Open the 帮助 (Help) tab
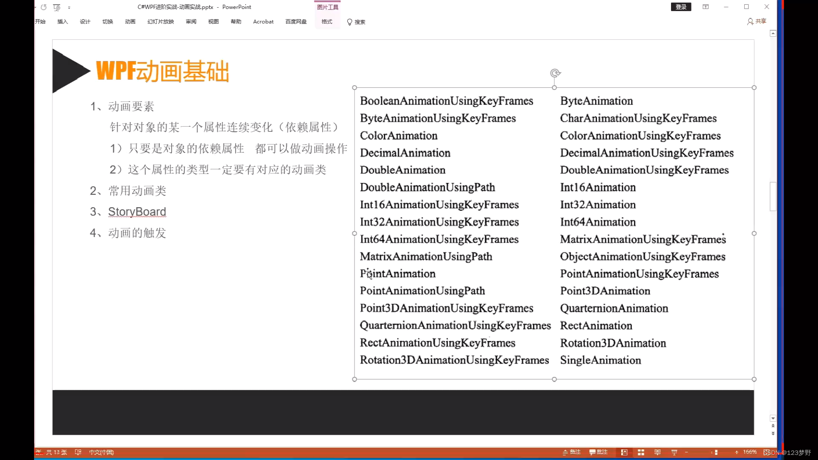The height and width of the screenshot is (460, 818). click(x=236, y=22)
